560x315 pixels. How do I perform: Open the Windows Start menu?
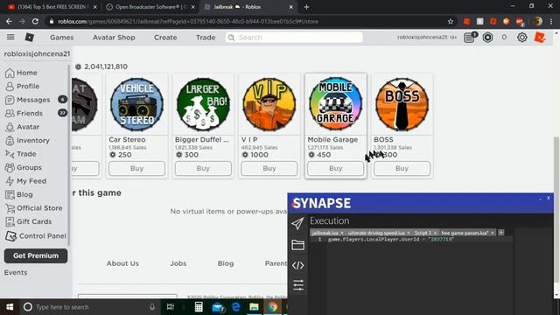[10, 307]
